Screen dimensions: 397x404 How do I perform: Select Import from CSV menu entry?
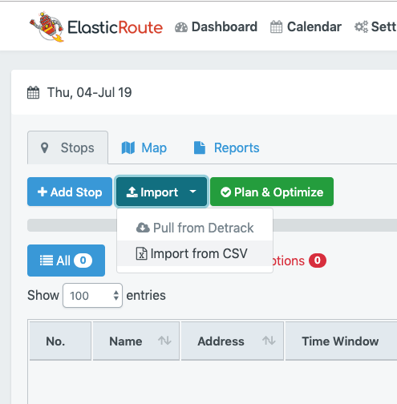(195, 253)
